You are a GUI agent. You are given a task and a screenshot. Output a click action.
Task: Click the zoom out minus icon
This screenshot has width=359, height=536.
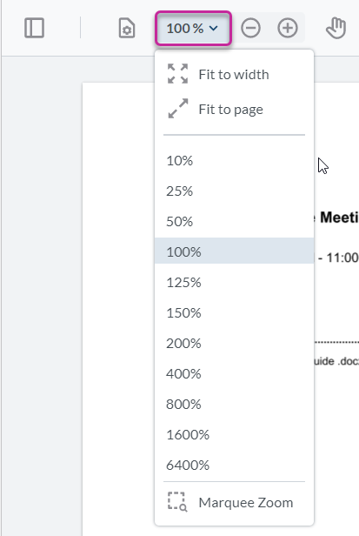tap(250, 28)
